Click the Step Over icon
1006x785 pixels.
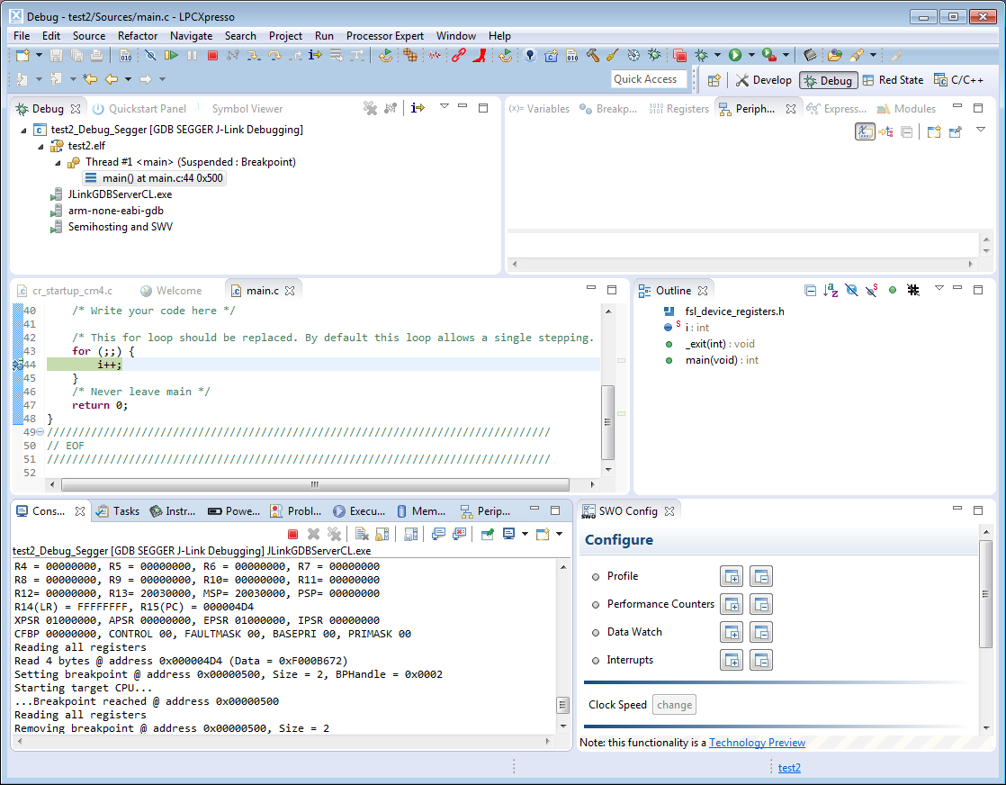pos(274,56)
